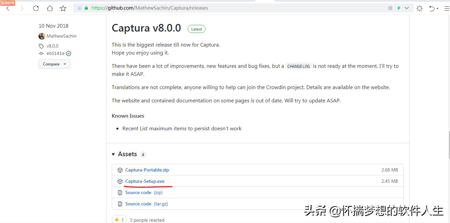Open commit eb5141e
Image resolution: width=450 pixels, height=223 pixels.
pyautogui.click(x=56, y=53)
